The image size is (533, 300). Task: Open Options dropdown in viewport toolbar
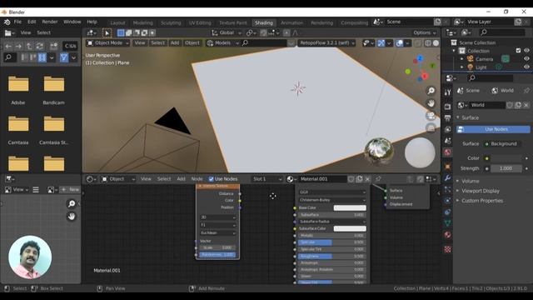[425, 33]
